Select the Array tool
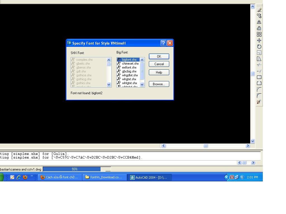Image resolution: width=286 pixels, height=214 pixels. click(x=259, y=34)
